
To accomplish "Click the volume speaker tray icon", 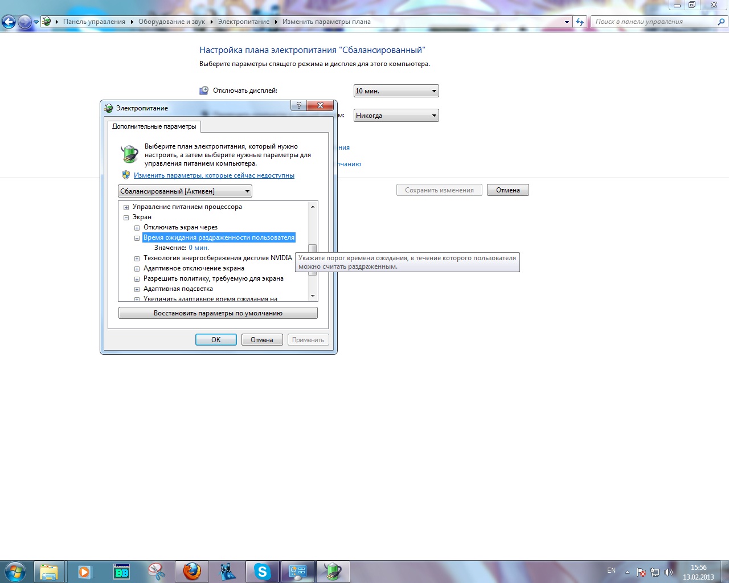I will 668,572.
